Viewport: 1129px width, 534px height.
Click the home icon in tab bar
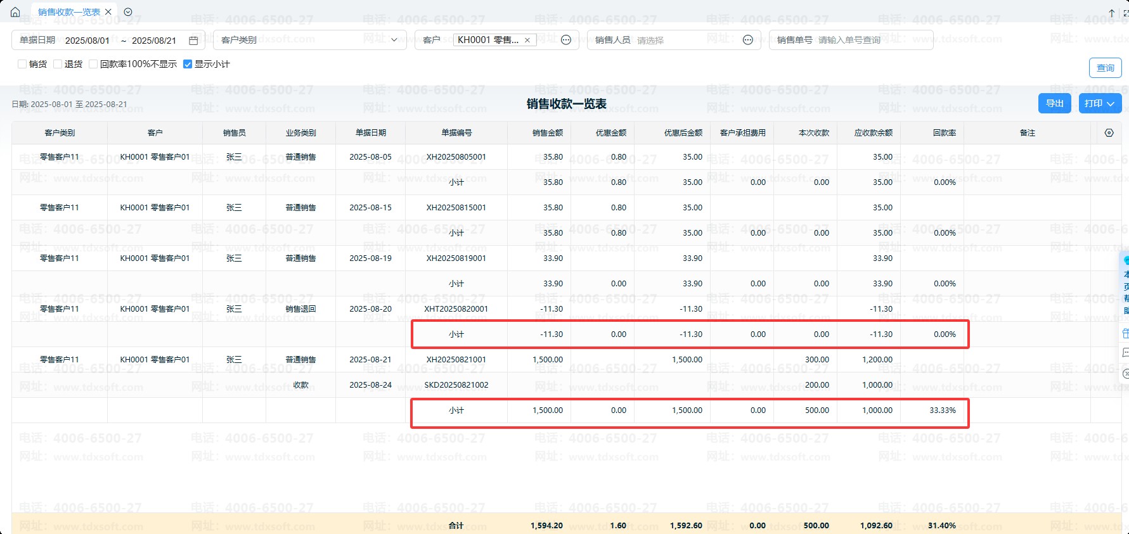coord(15,12)
